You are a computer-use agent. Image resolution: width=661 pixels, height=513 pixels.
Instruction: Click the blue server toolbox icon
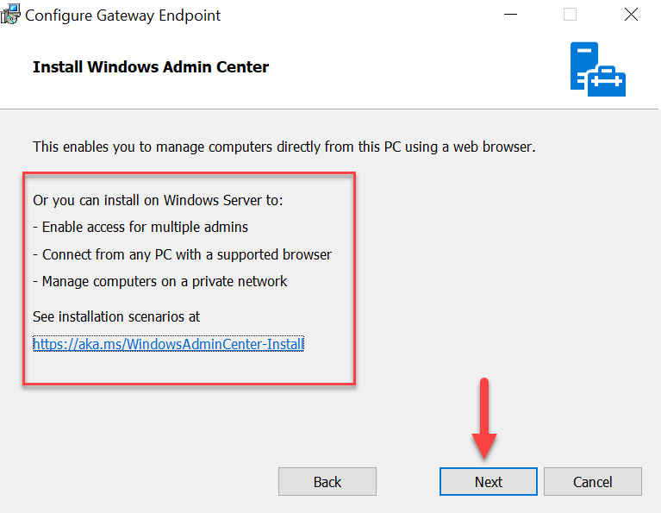598,69
